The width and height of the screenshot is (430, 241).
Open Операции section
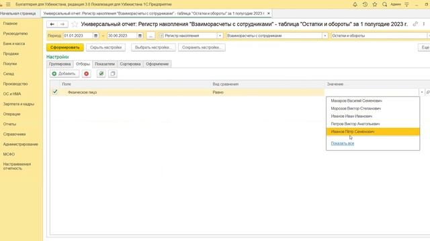12,114
